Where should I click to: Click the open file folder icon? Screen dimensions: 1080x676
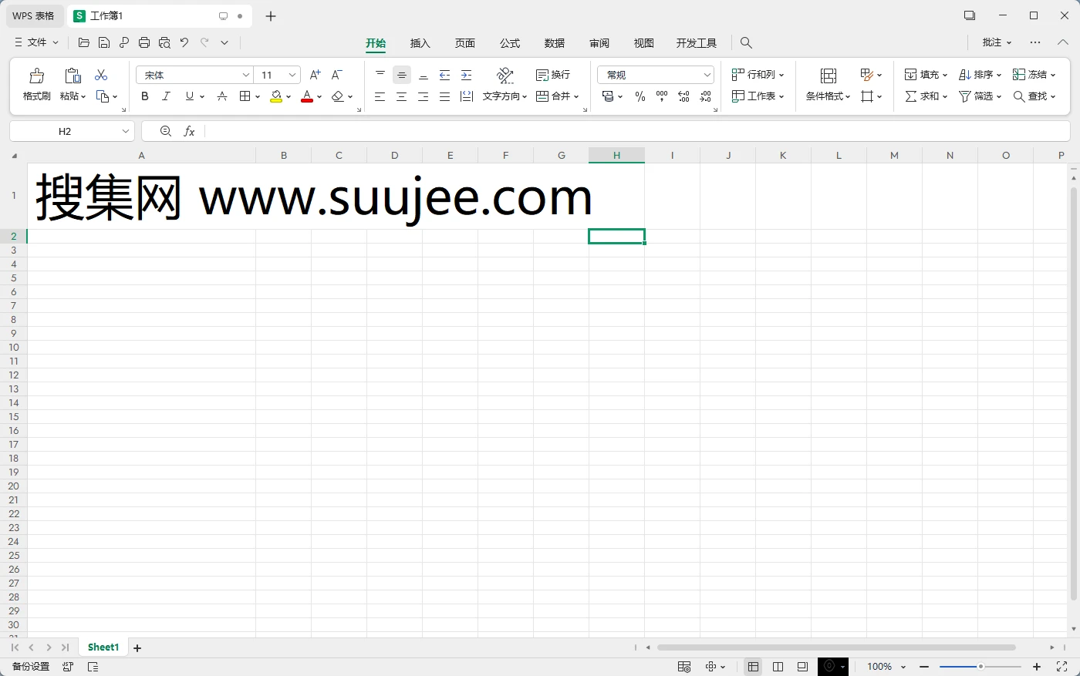(84, 43)
